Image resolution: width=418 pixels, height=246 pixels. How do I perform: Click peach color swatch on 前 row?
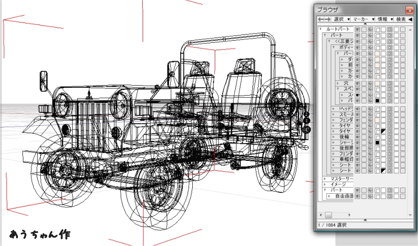click(x=377, y=65)
